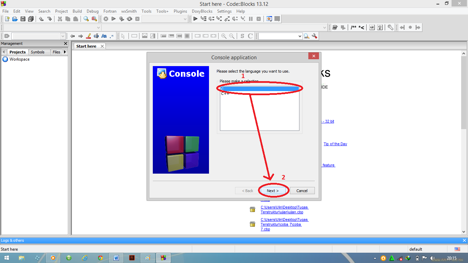Open the Settings menu
468x263 pixels.
(224, 11)
